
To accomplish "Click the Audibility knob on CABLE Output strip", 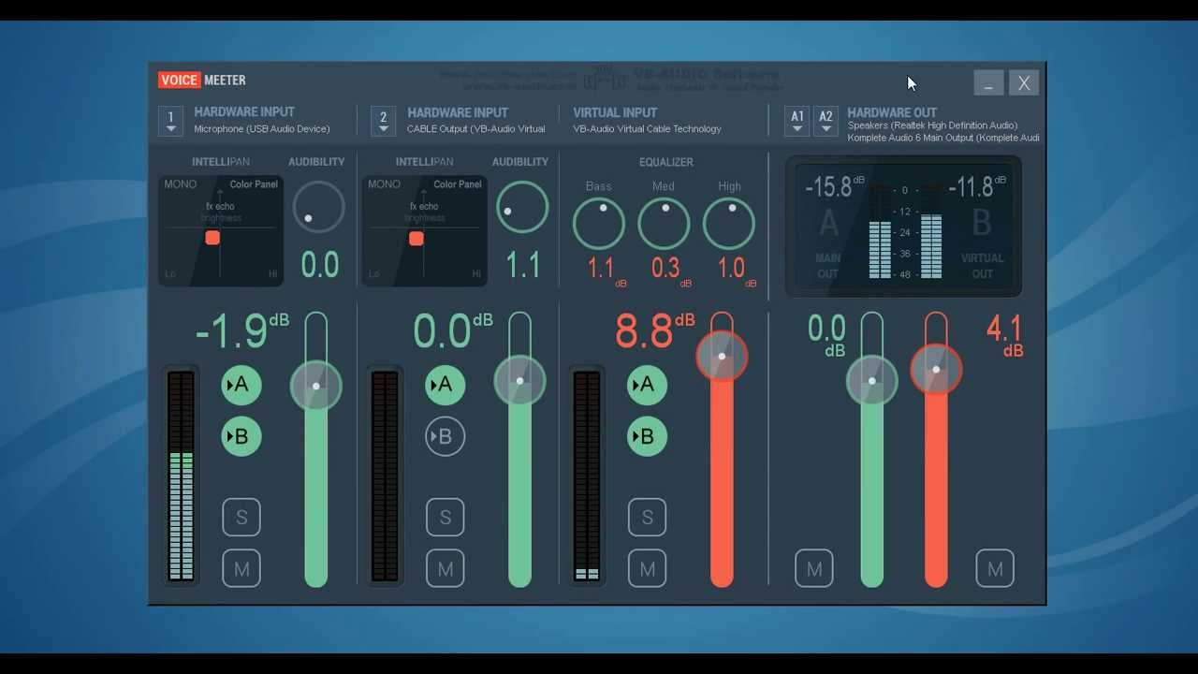I will (x=521, y=207).
